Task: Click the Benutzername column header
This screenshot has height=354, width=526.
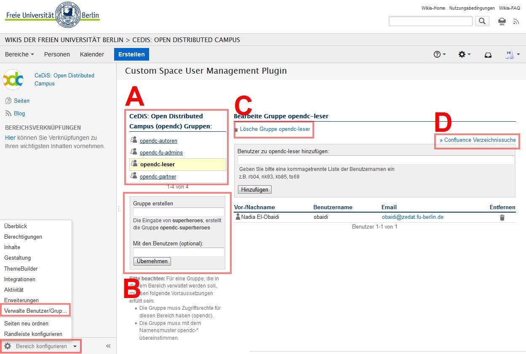Action: click(x=333, y=207)
